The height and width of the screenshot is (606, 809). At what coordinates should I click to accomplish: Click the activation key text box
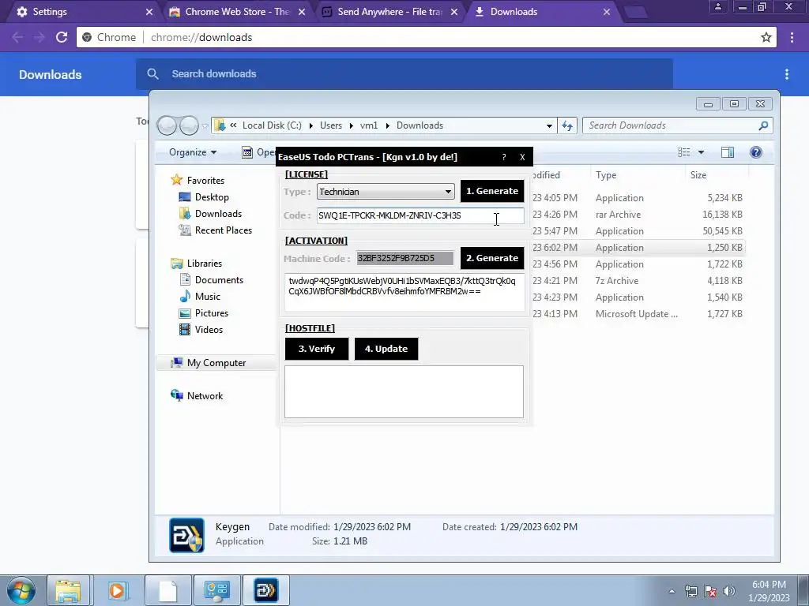coord(404,293)
